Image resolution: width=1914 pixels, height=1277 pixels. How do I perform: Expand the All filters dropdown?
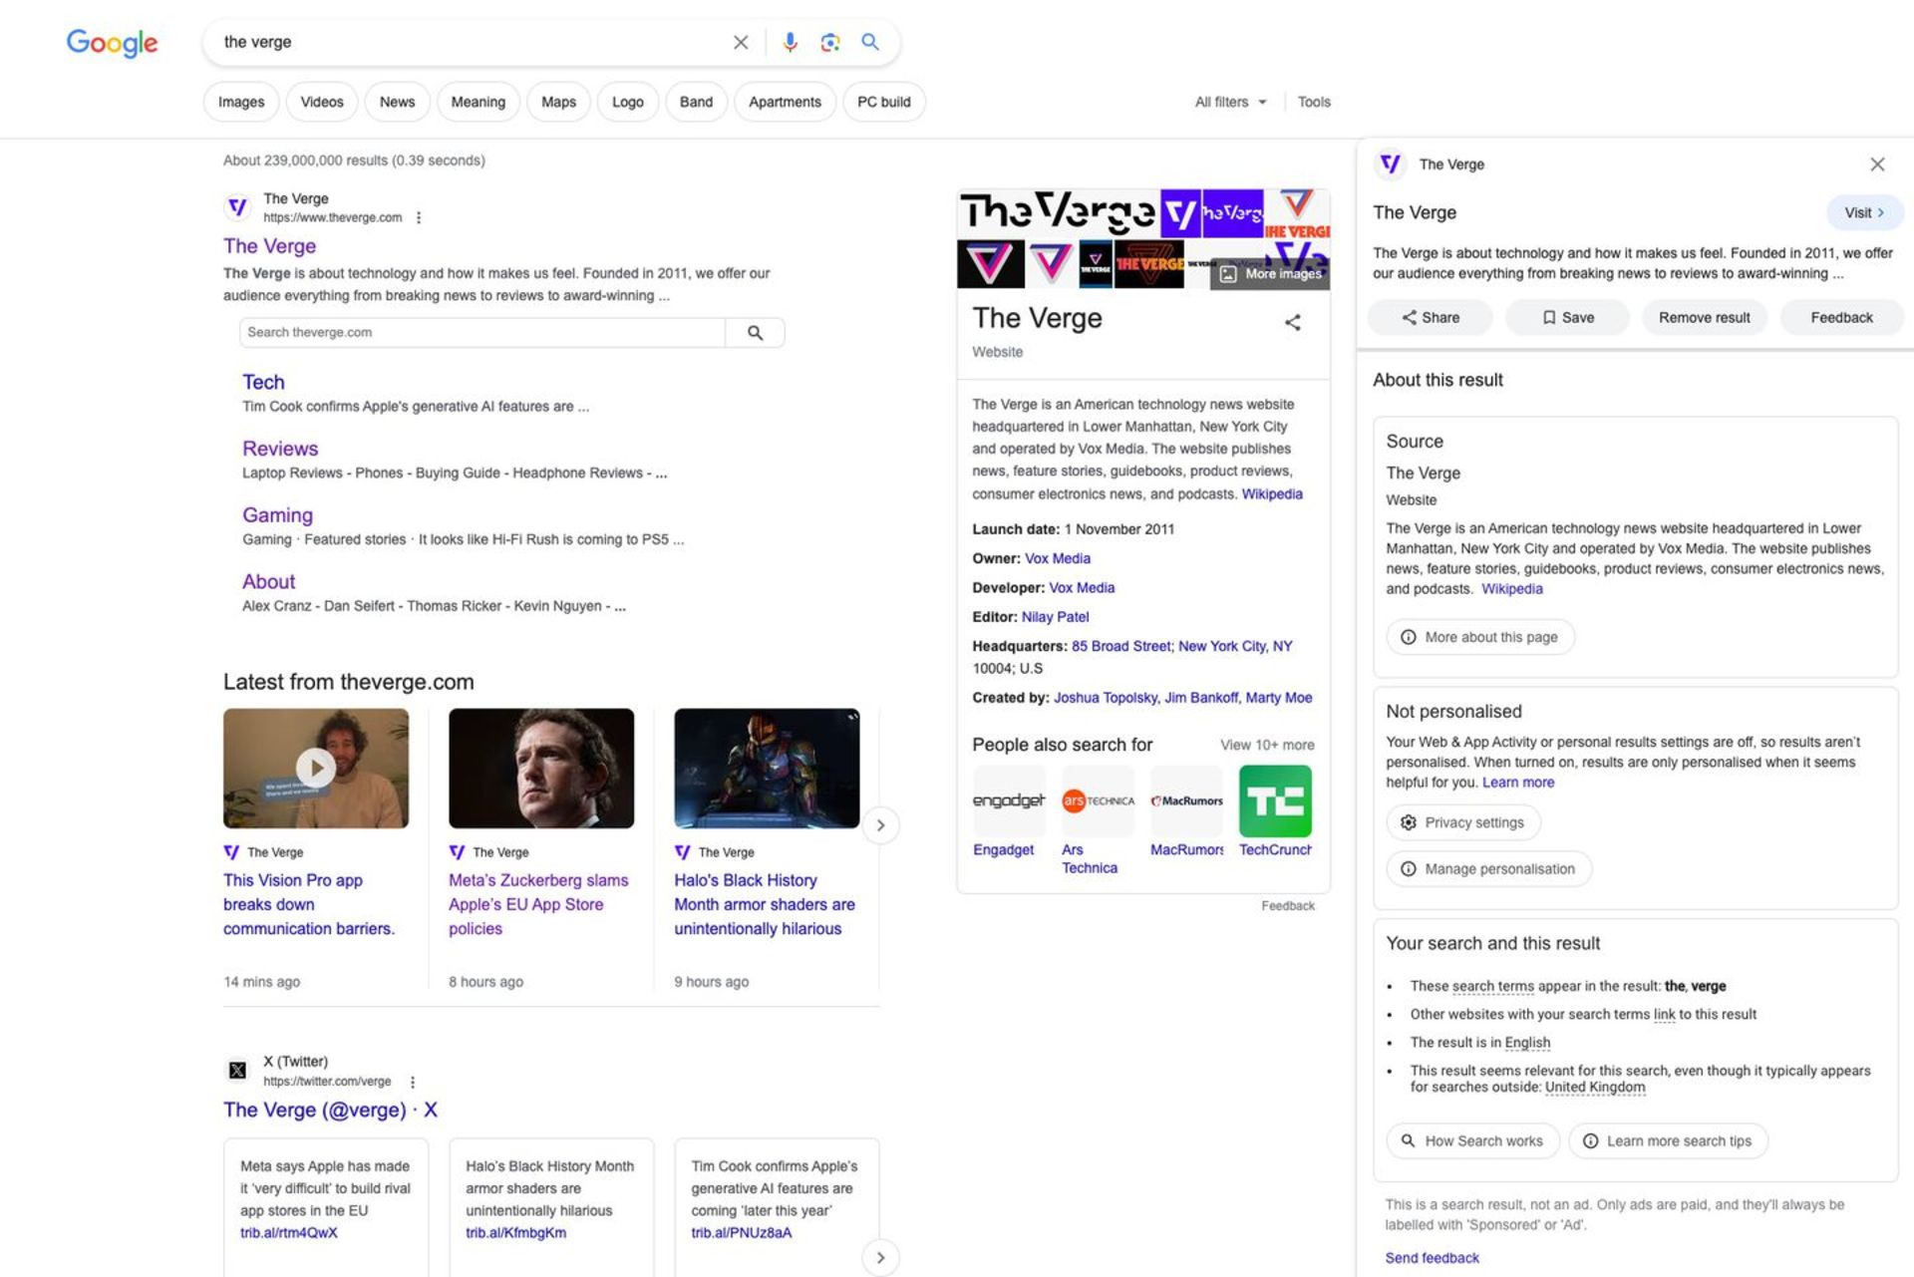coord(1231,102)
